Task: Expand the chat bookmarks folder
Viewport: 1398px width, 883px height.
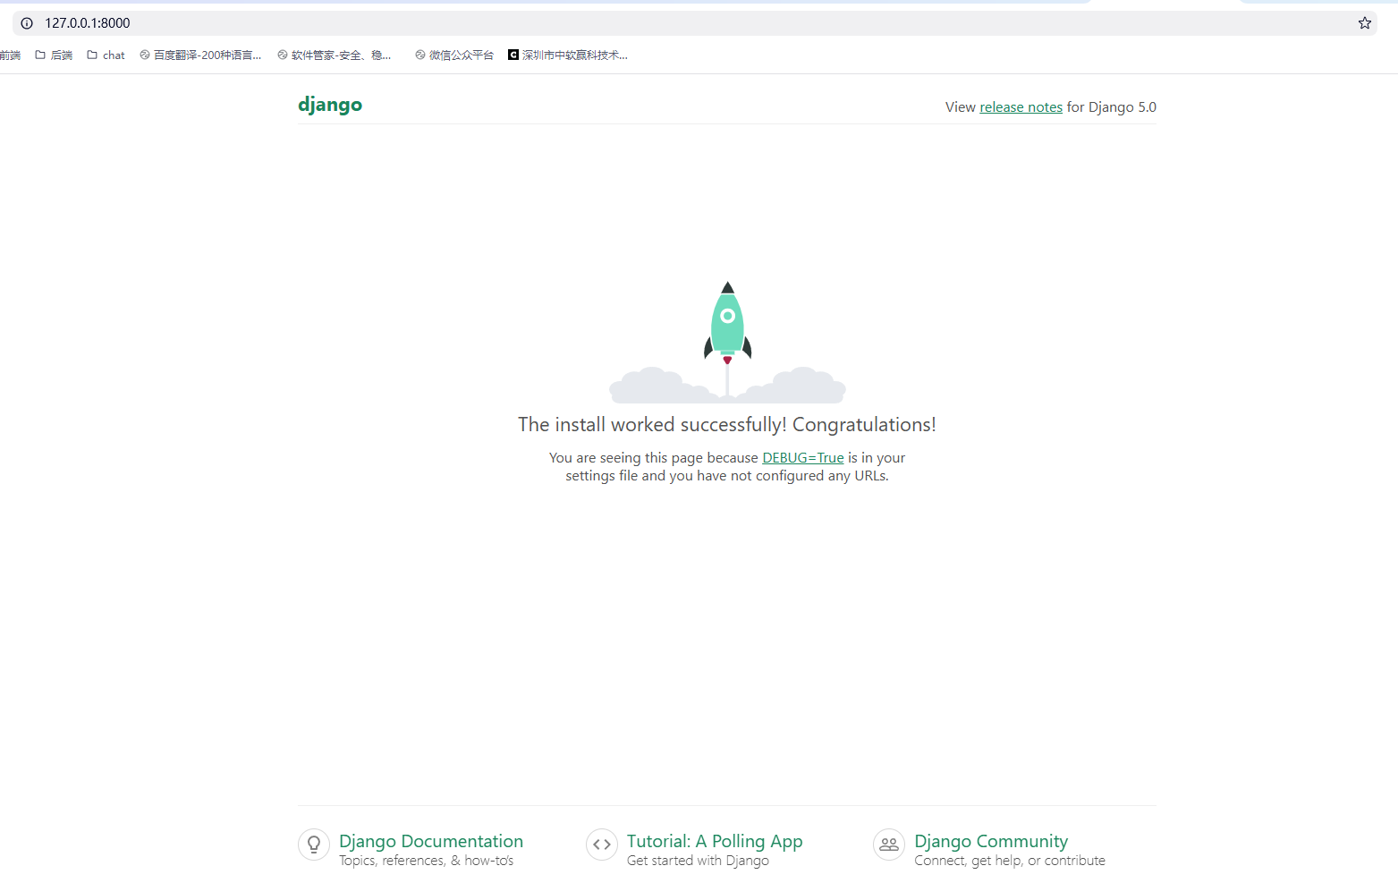Action: [x=106, y=55]
